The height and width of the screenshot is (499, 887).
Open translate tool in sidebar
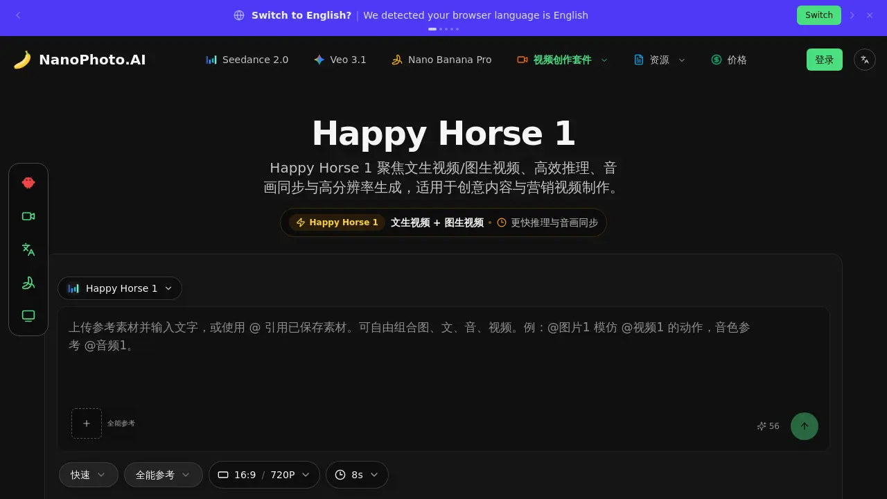(28, 249)
